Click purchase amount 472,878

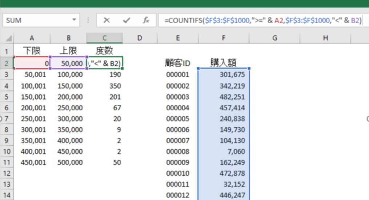click(224, 174)
